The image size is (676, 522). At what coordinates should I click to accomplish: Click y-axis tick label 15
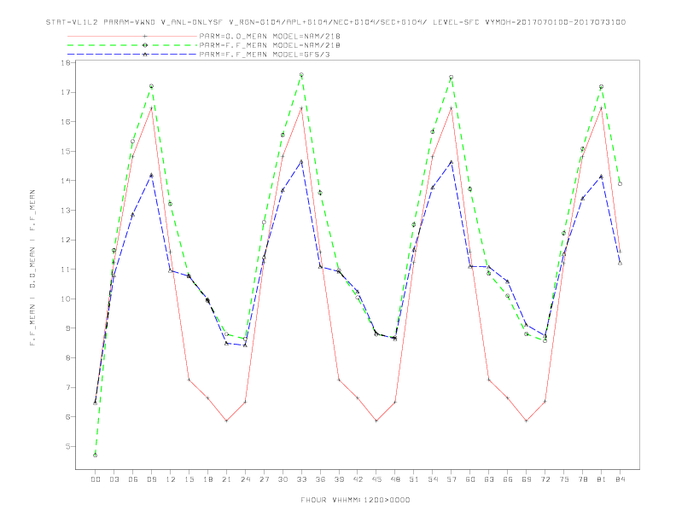[x=66, y=151]
